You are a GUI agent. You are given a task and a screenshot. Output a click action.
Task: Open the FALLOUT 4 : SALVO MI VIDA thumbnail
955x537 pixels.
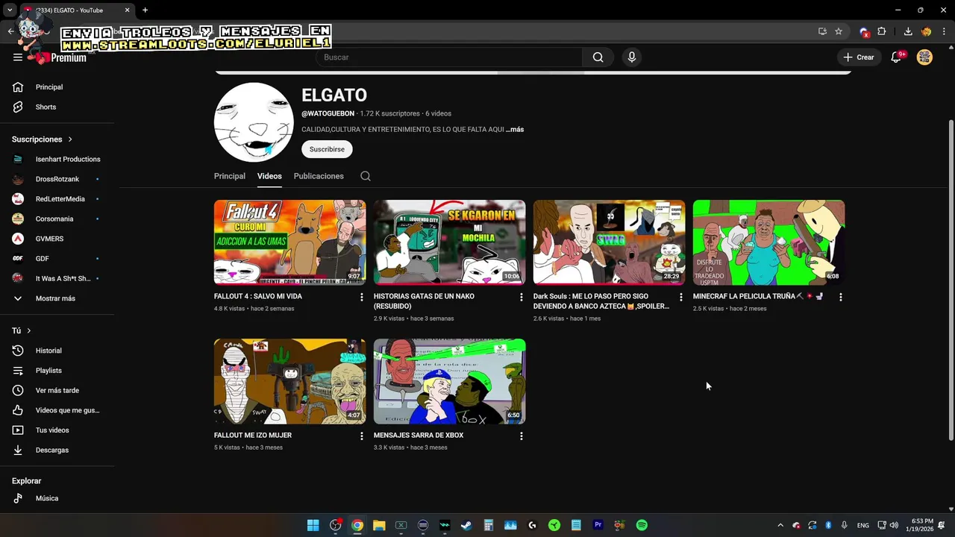[290, 242]
